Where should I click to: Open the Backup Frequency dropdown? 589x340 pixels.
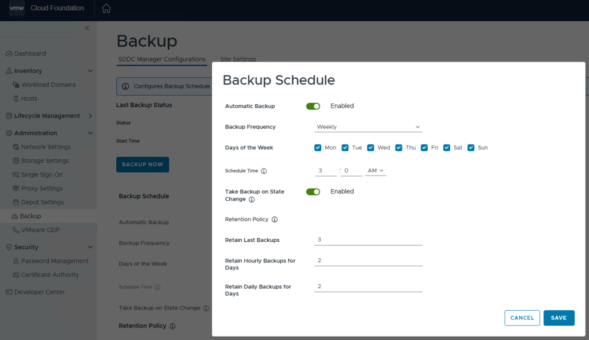(368, 127)
